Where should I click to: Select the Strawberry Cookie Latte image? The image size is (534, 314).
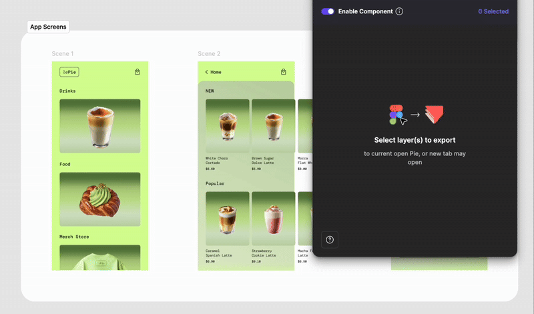coord(274,219)
